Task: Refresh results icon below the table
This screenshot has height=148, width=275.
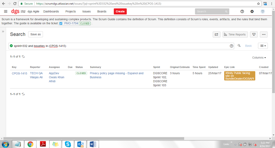Action: click(23, 94)
